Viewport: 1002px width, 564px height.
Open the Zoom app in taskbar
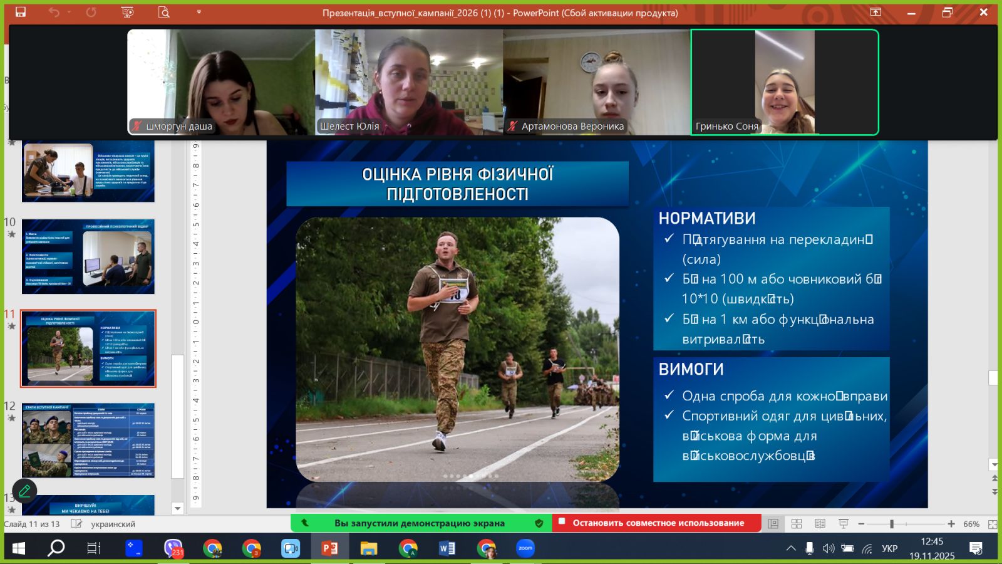click(525, 548)
